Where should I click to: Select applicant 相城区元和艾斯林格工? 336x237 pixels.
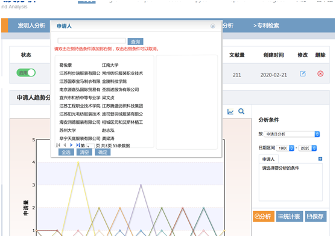coord(122,122)
